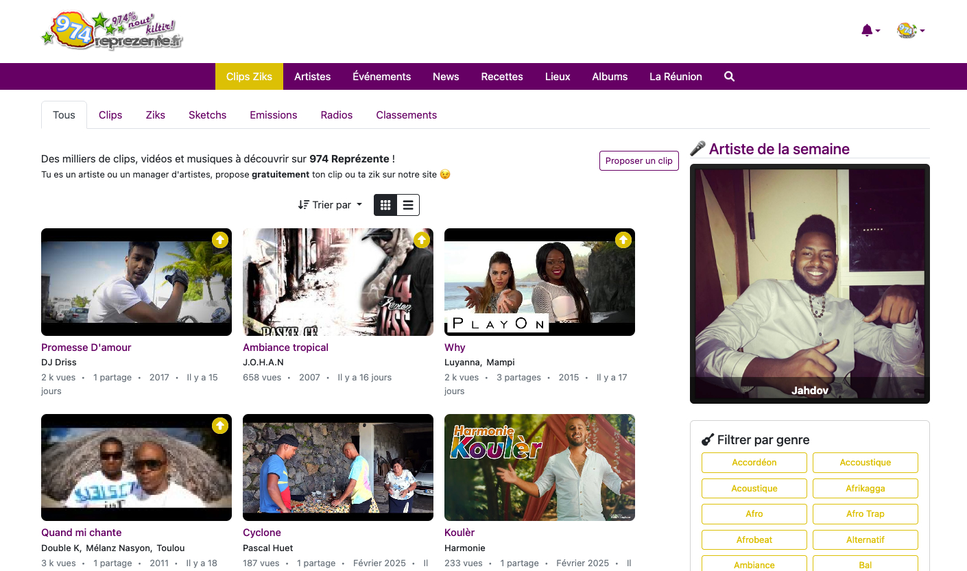
Task: Filter clips by Accordéon genre
Action: tap(754, 463)
